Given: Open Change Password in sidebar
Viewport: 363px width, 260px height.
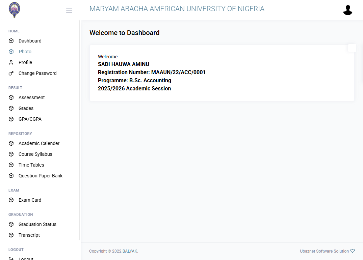Looking at the screenshot, I should coord(37,73).
